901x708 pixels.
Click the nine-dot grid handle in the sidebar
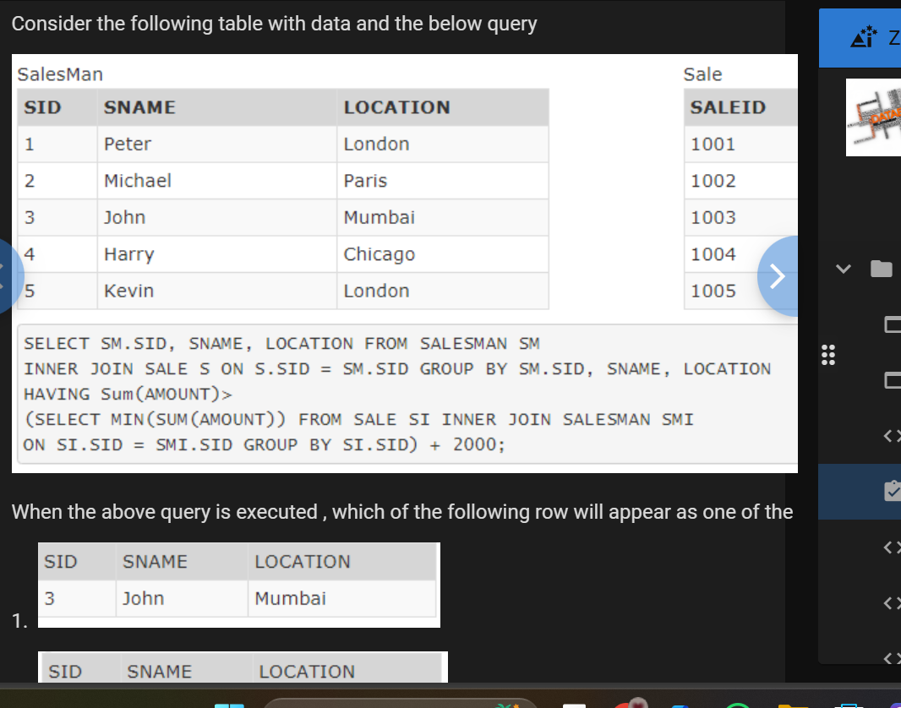click(827, 355)
